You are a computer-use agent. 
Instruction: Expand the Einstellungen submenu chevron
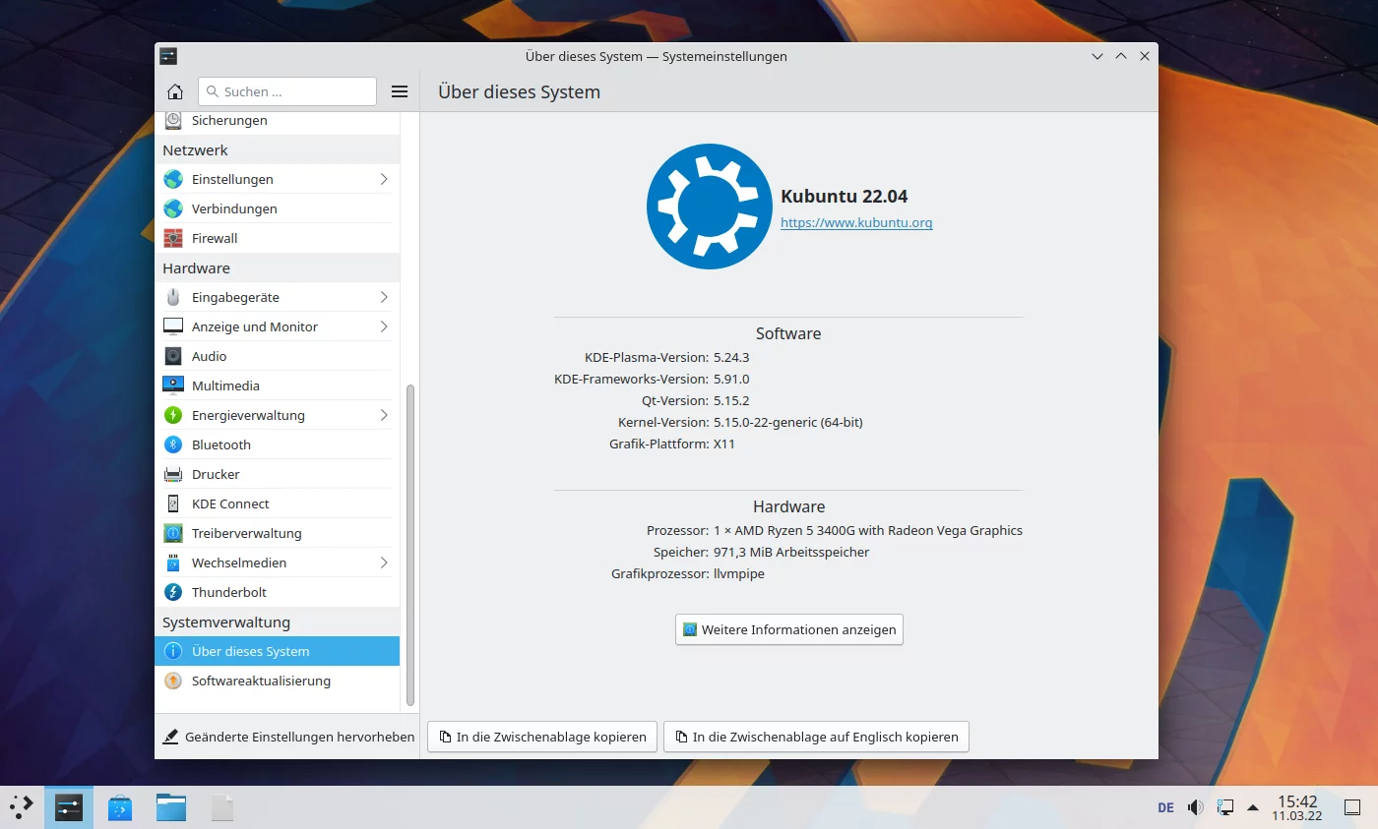point(384,179)
